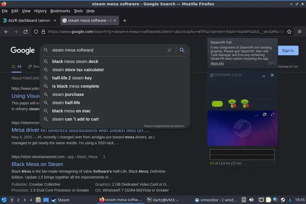This screenshot has height=204, width=306.
Task: Open the 'Using Visua' search result
Action: tap(25, 96)
